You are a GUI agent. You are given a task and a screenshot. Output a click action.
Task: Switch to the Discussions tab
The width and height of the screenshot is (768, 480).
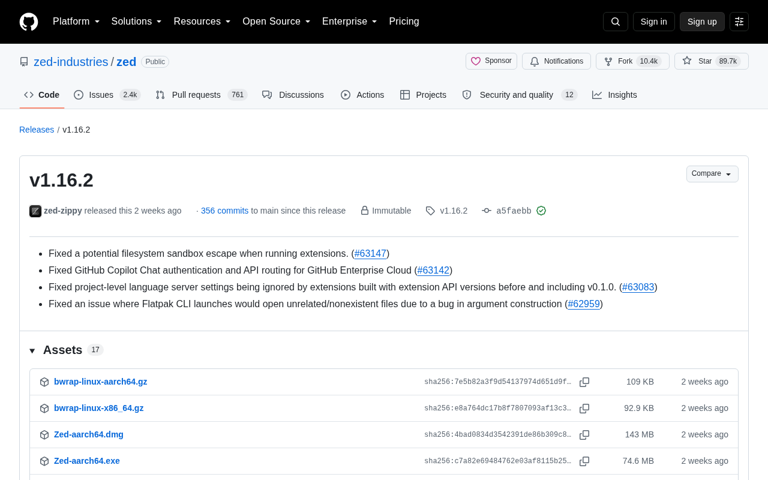click(293, 95)
